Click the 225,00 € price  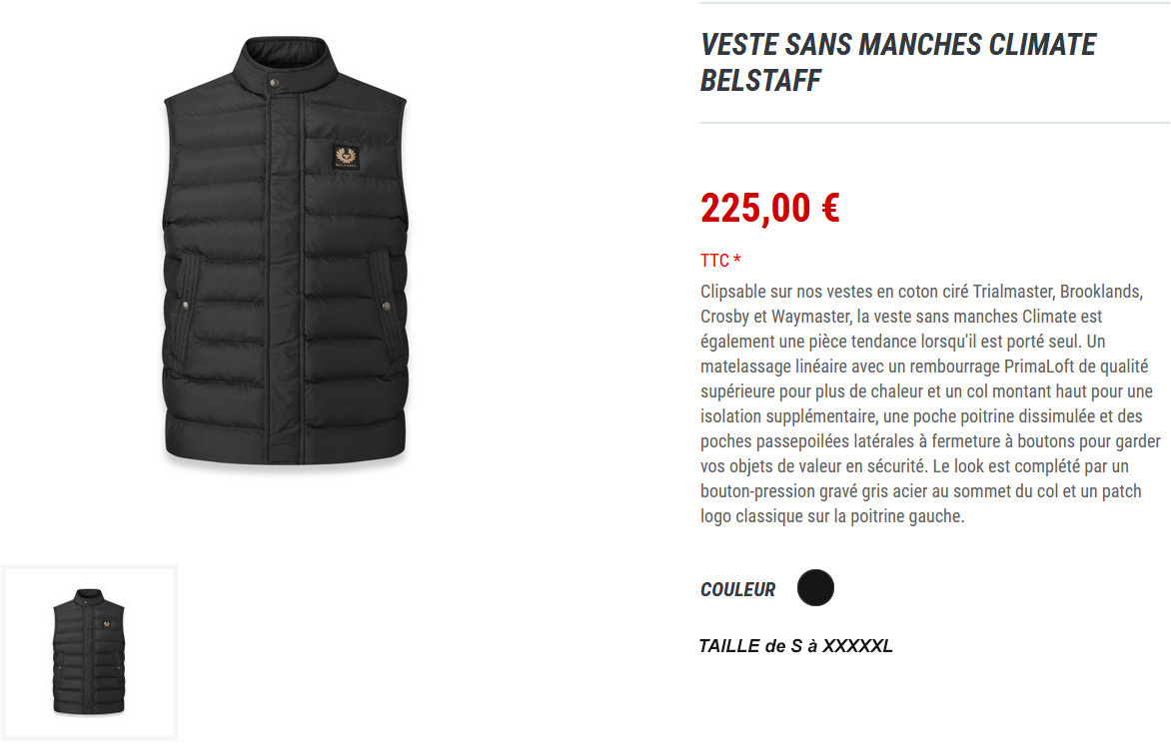point(770,209)
